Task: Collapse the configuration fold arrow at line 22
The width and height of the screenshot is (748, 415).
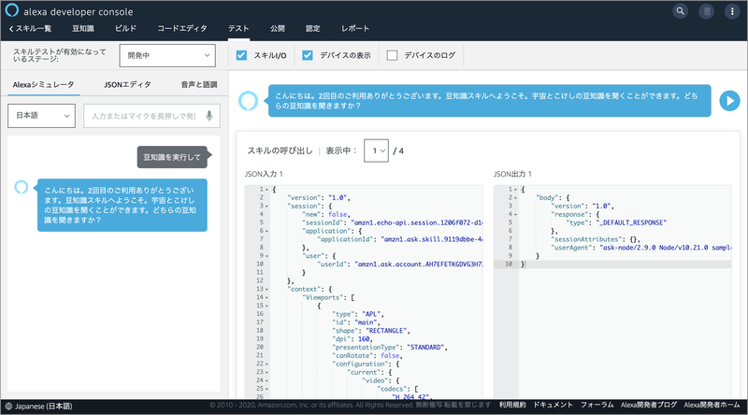Action: (x=266, y=365)
